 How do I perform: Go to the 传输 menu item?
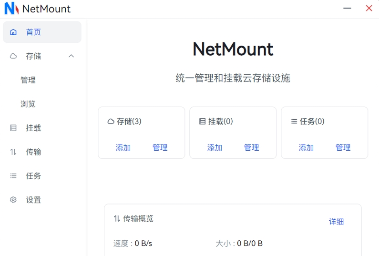coord(33,152)
